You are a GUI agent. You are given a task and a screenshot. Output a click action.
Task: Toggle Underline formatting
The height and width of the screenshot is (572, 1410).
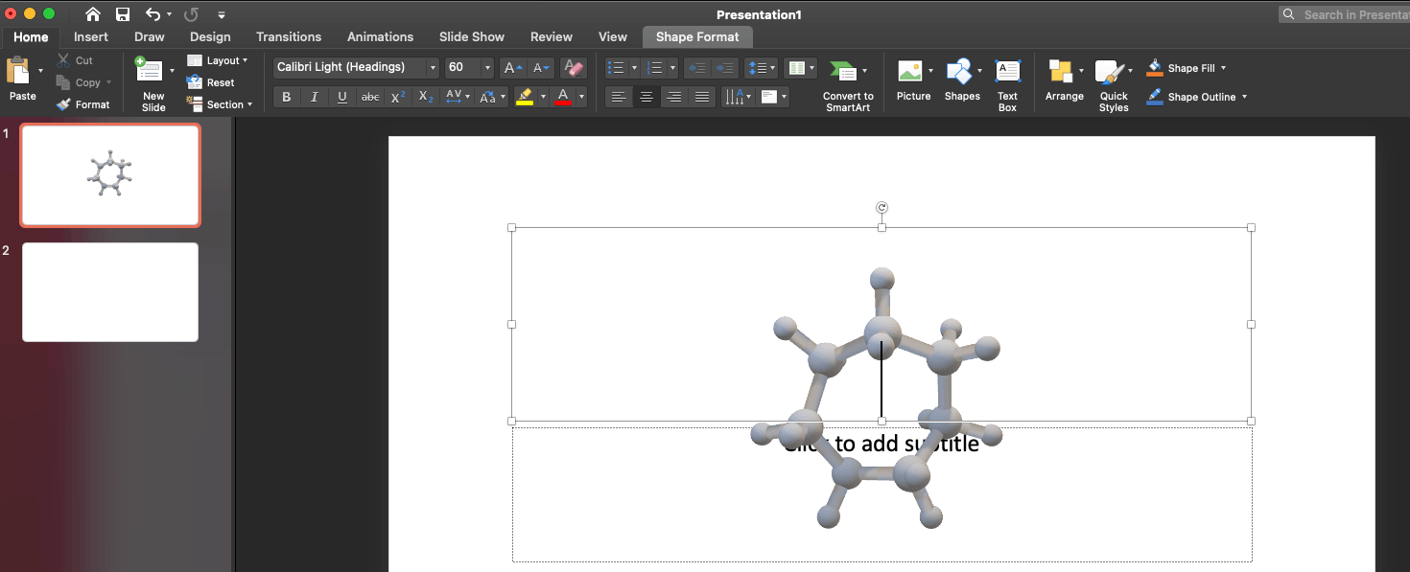click(x=341, y=97)
